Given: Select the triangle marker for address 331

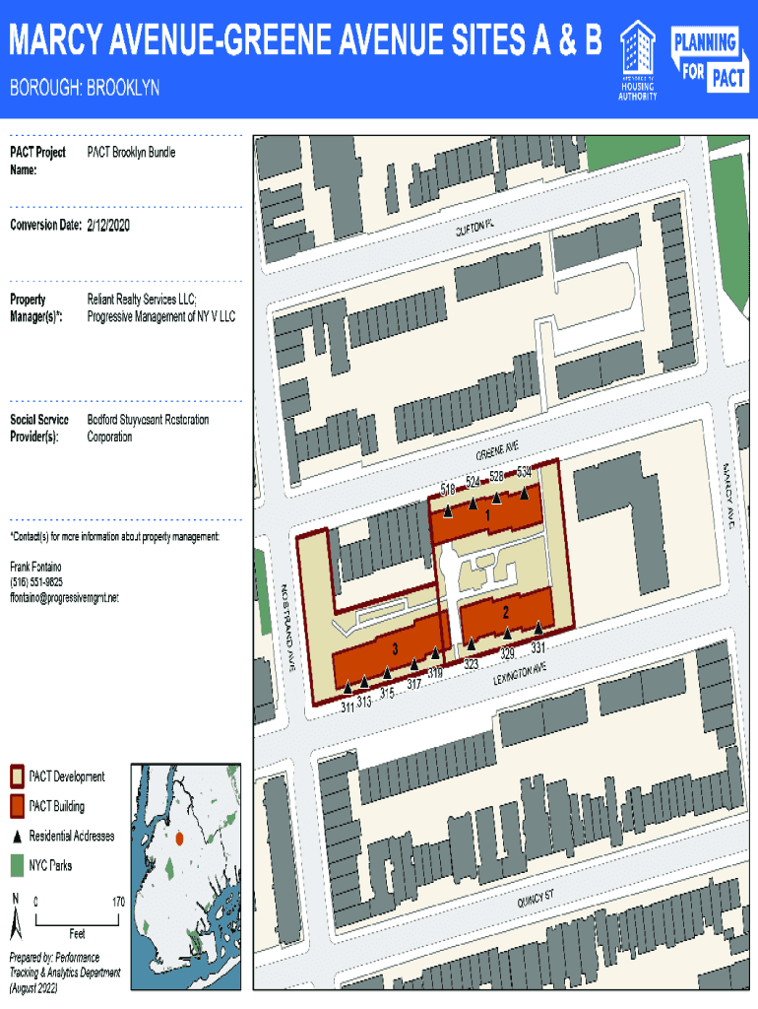Looking at the screenshot, I should click(x=538, y=628).
